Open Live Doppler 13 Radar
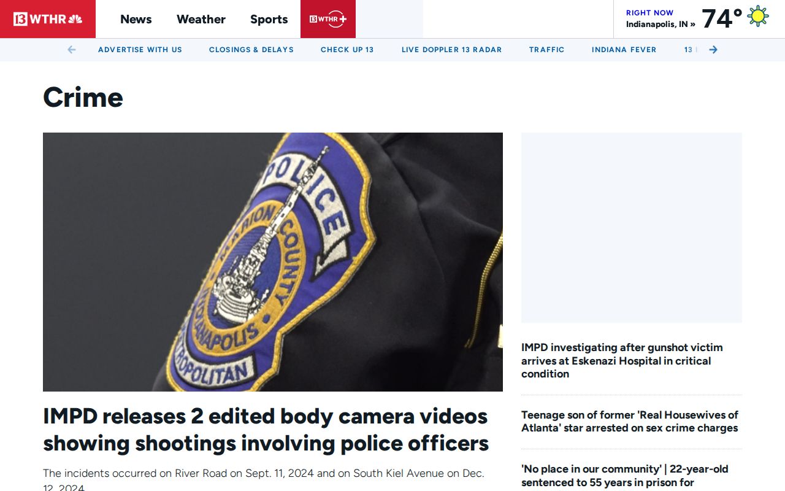Image resolution: width=785 pixels, height=491 pixels. point(451,50)
